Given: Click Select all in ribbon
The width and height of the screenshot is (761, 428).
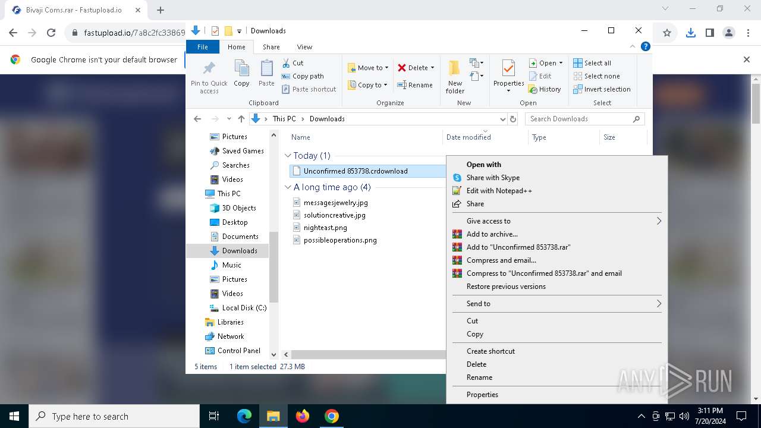Looking at the screenshot, I should coord(592,63).
